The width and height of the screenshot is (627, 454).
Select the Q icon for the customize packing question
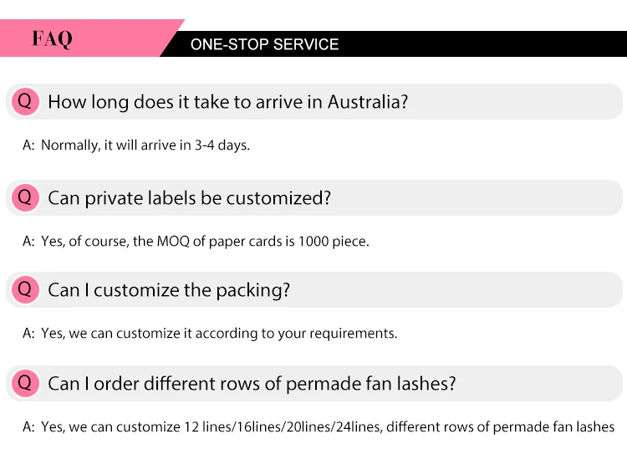point(24,289)
